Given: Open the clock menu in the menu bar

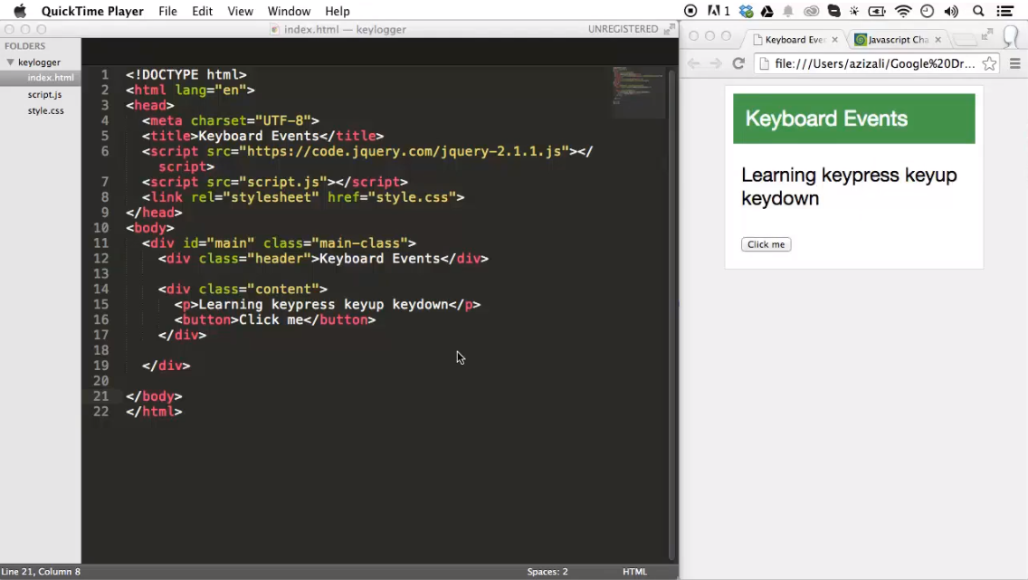Looking at the screenshot, I should pyautogui.click(x=926, y=11).
